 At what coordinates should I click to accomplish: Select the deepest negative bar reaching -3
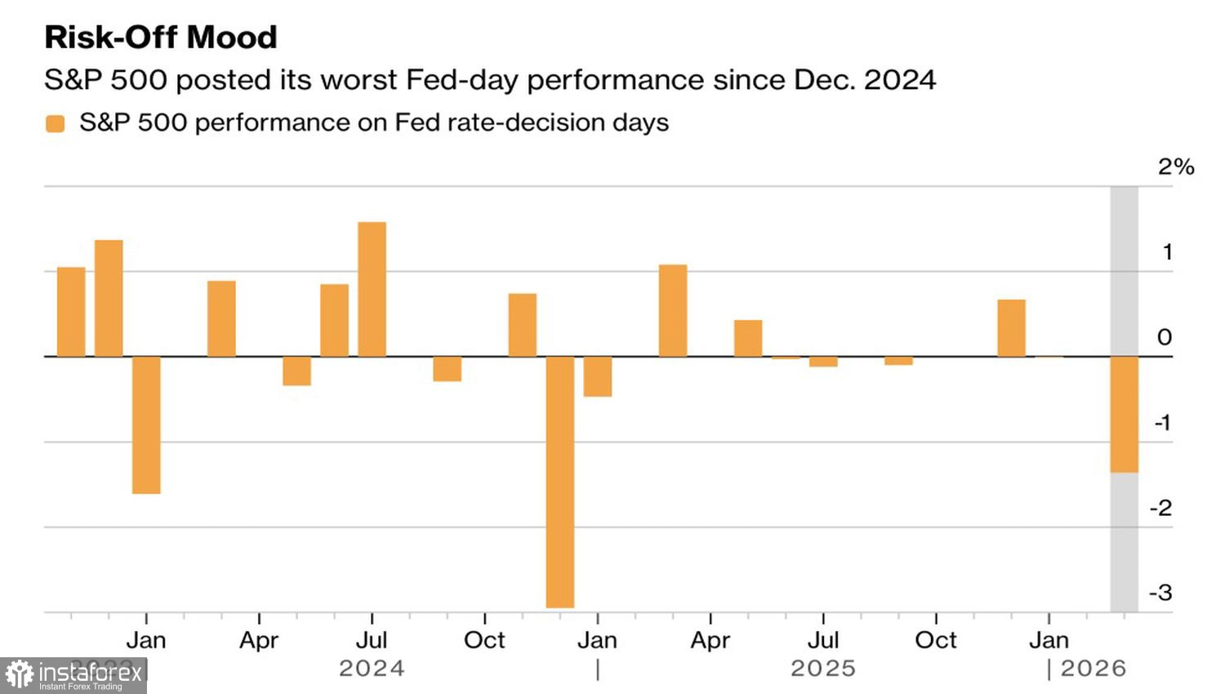(x=559, y=482)
